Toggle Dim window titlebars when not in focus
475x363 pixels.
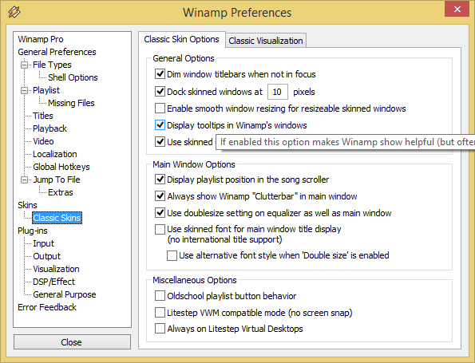click(160, 74)
